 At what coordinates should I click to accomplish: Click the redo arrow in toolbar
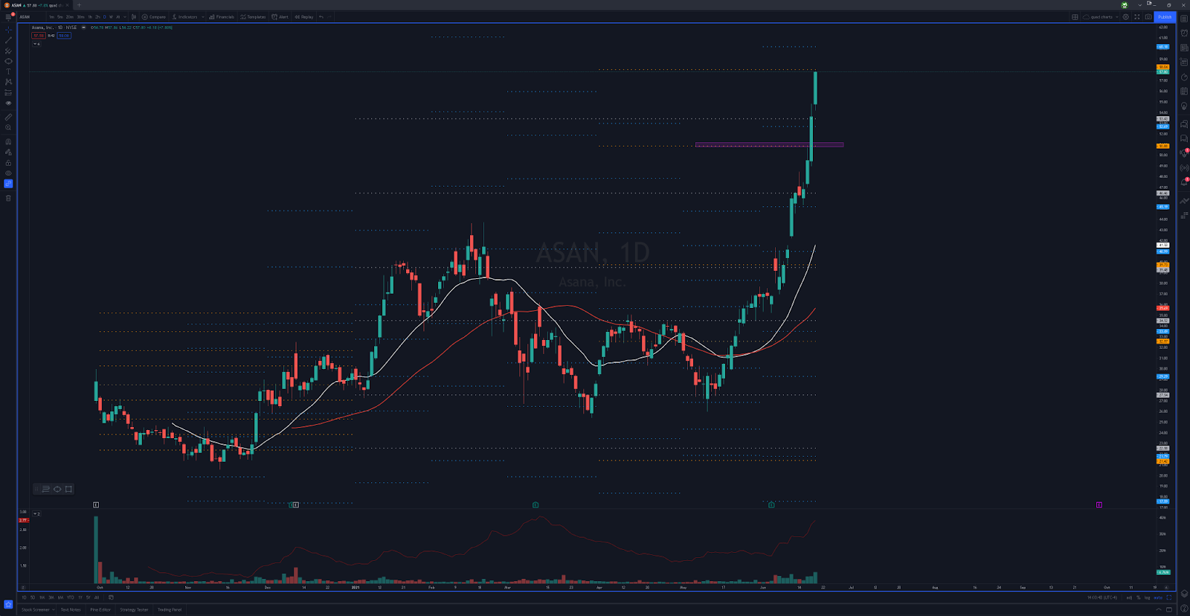tap(329, 16)
